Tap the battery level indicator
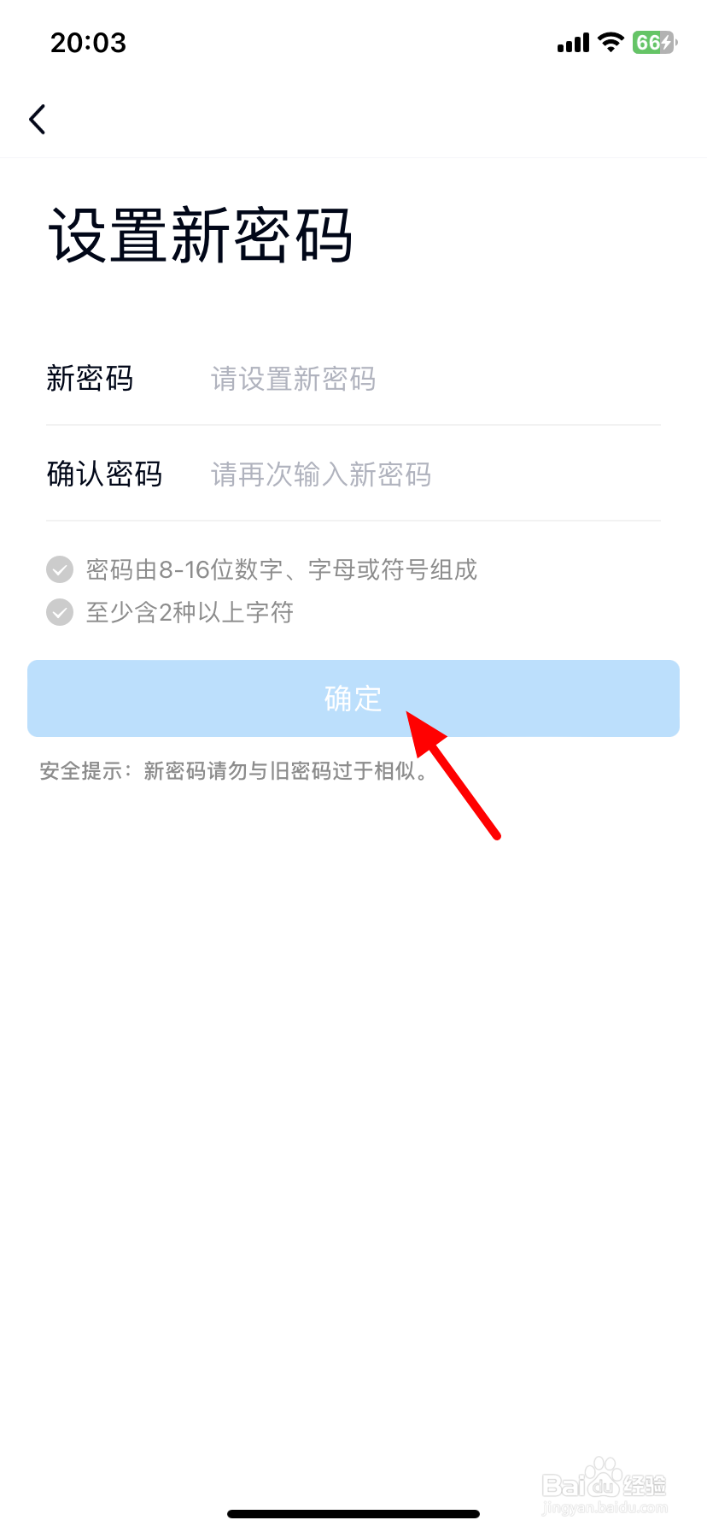This screenshot has width=707, height=1532. [x=654, y=43]
